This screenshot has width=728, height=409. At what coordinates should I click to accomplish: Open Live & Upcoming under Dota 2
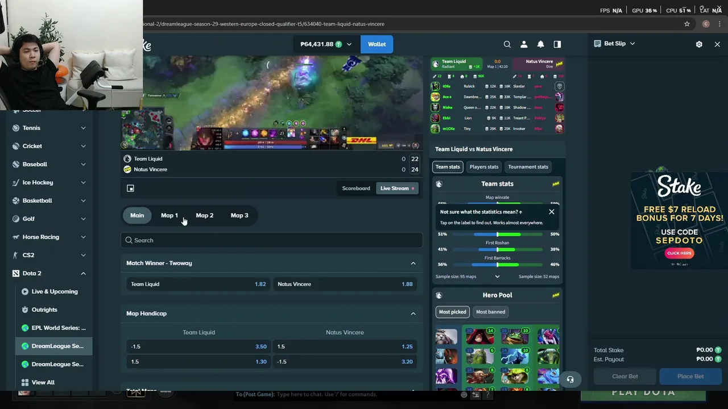(55, 291)
